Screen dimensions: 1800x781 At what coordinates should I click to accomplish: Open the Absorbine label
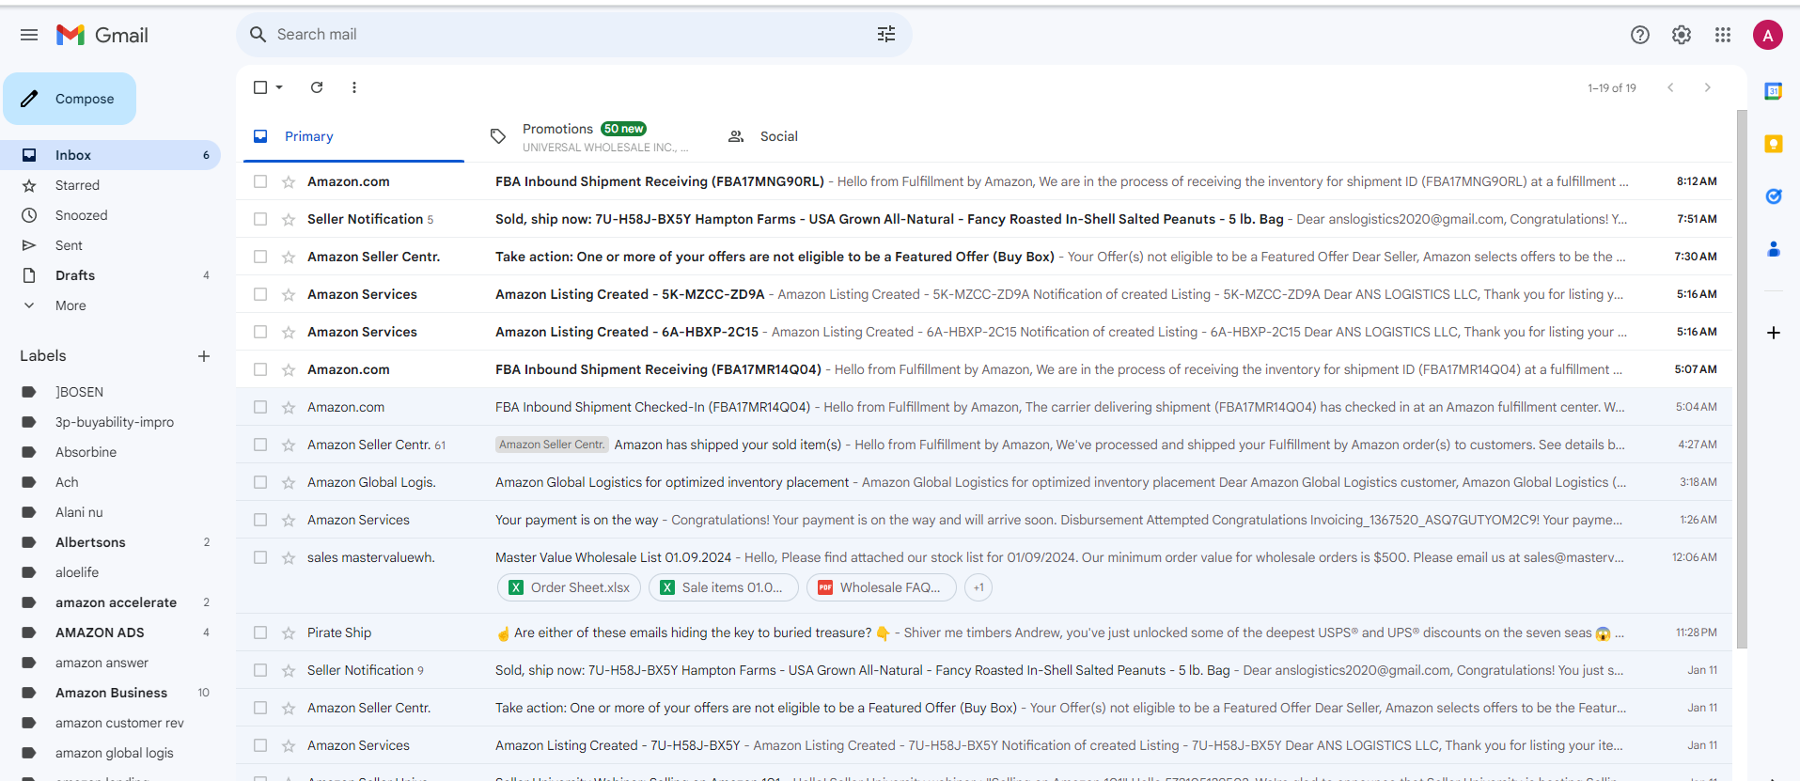[110, 452]
